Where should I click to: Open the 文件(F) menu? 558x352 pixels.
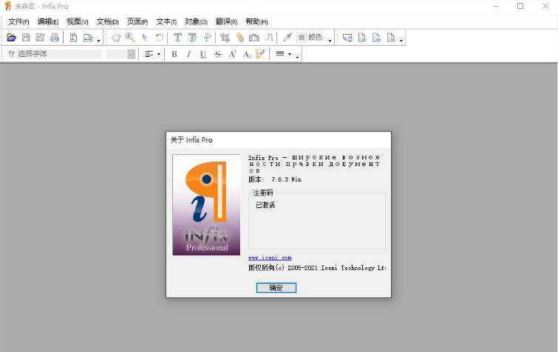tap(18, 21)
